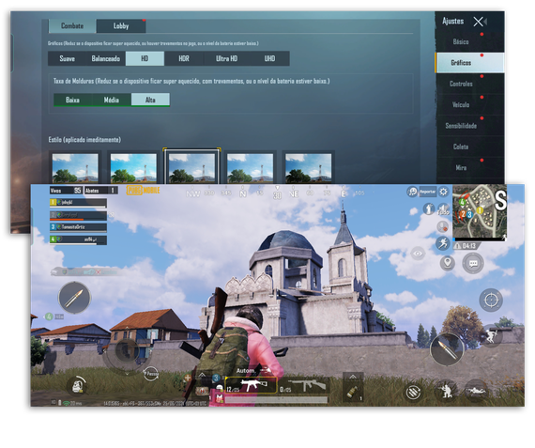The height and width of the screenshot is (448, 535).
Task: Select the first style thumbnail
Action: pyautogui.click(x=75, y=168)
